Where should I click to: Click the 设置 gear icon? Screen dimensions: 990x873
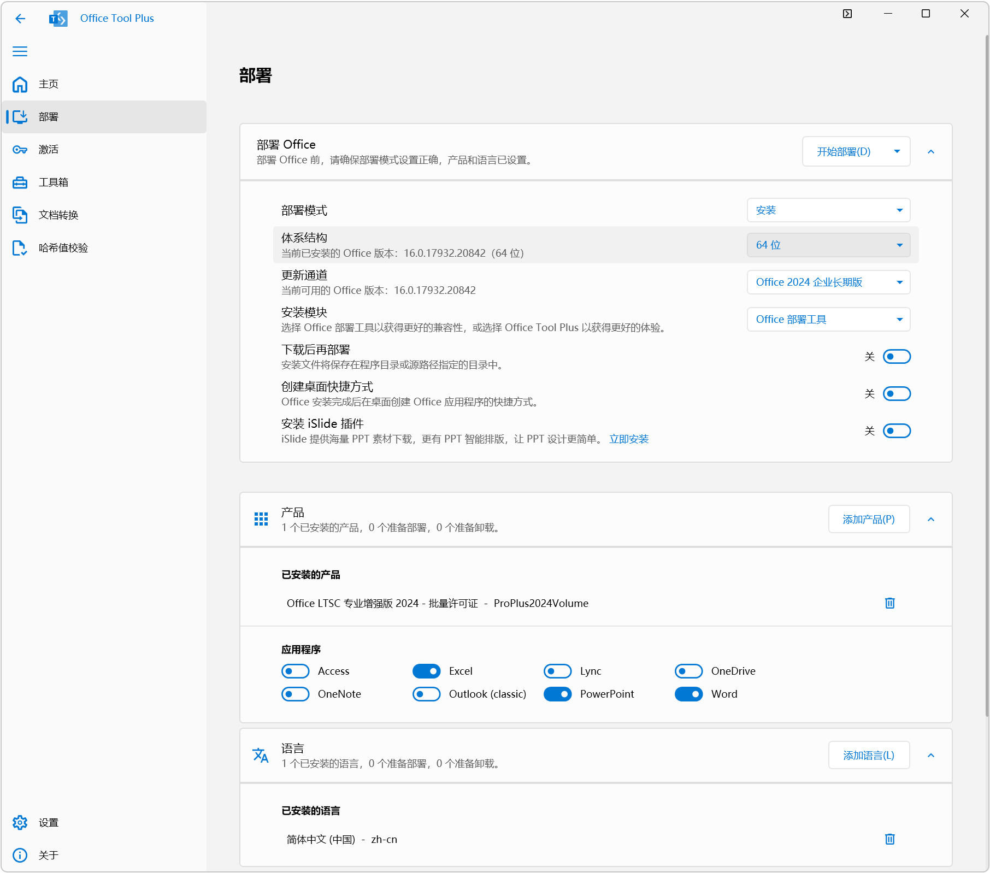click(x=20, y=823)
